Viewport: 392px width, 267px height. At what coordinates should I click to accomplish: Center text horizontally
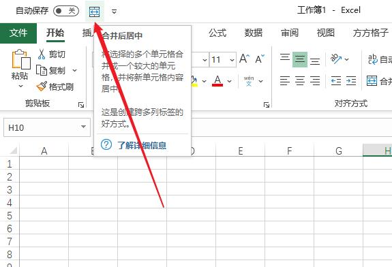click(300, 81)
